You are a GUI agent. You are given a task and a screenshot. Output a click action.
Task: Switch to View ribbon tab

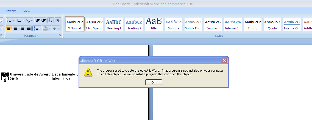tap(27, 11)
